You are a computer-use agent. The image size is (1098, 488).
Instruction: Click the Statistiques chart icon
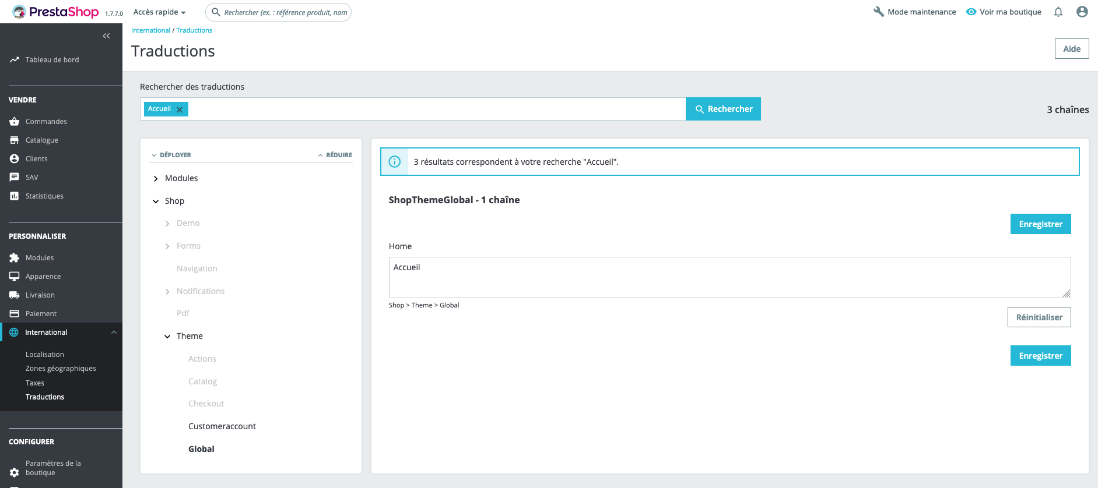(x=15, y=196)
